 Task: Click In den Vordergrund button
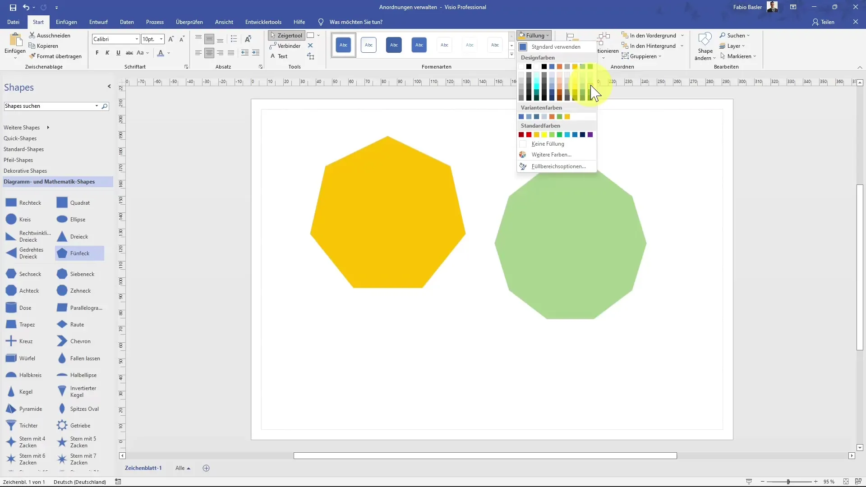[648, 35]
